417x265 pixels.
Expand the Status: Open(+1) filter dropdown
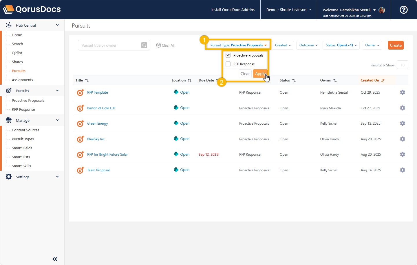tap(341, 45)
